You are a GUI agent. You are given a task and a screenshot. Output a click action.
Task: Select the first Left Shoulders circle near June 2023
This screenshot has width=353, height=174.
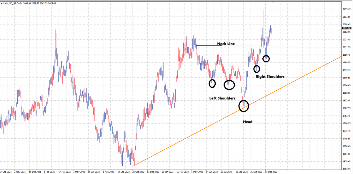[x=212, y=84]
